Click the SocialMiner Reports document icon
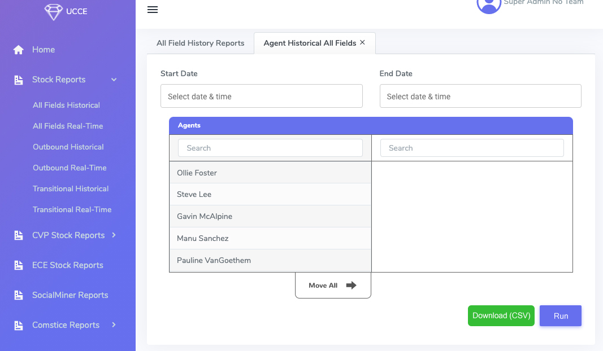603x351 pixels. coord(19,295)
